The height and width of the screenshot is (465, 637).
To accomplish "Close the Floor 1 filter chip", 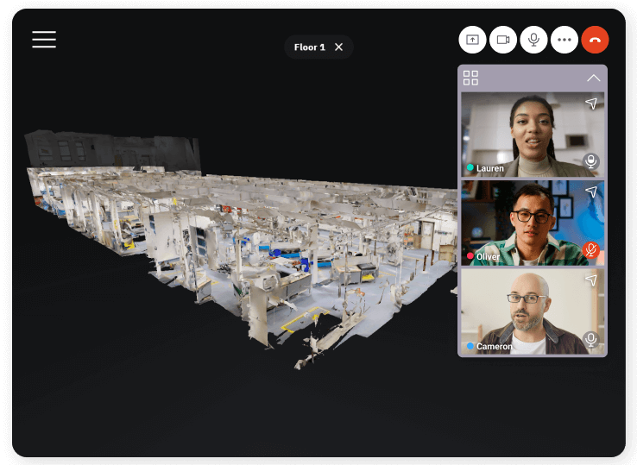I will tap(338, 47).
